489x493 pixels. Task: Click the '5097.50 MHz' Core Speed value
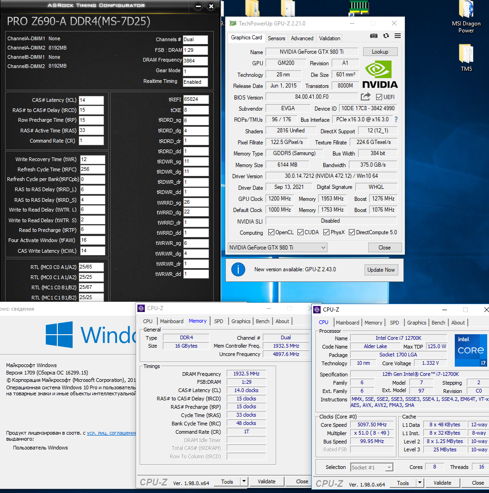[x=372, y=425]
